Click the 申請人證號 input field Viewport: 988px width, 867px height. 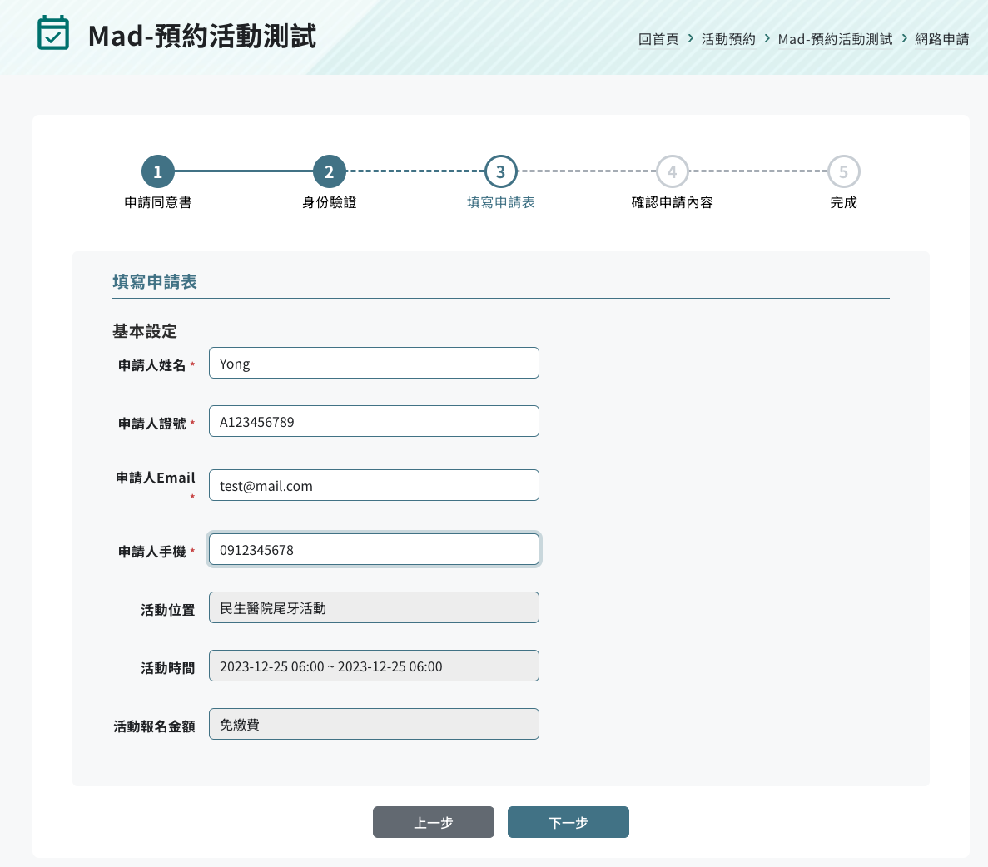point(374,421)
